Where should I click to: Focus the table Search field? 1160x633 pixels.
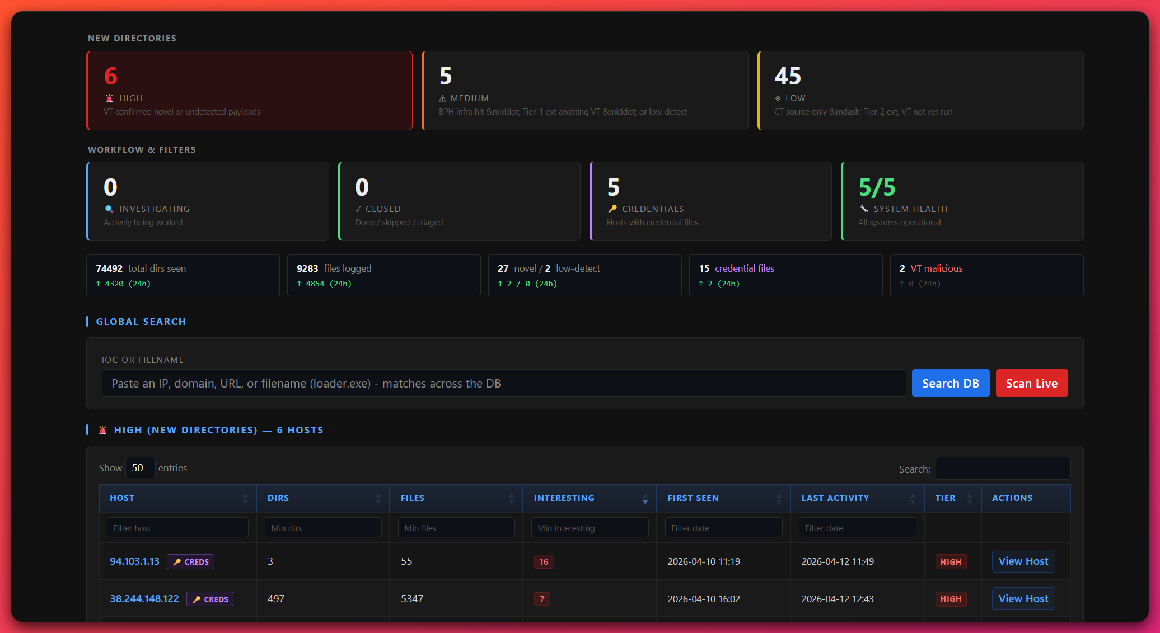click(1003, 469)
